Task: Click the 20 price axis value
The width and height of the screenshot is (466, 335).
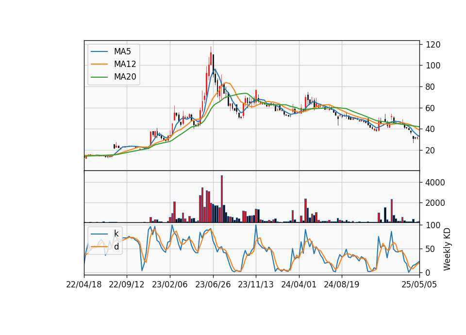Action: coord(431,151)
